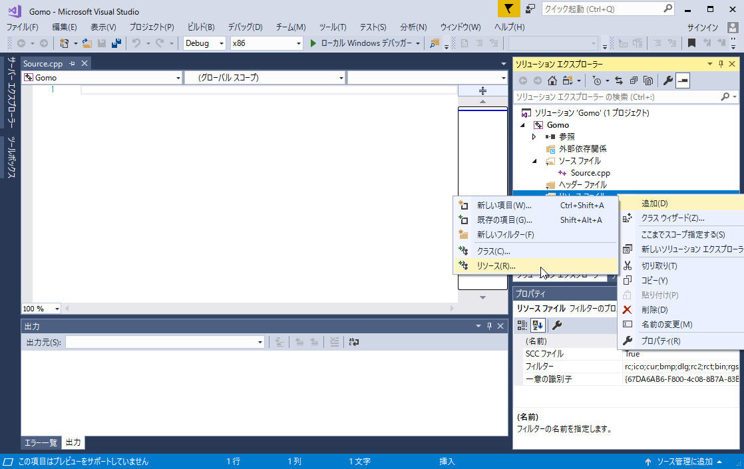Toggle word wrap in the output panel toolbar

point(354,342)
